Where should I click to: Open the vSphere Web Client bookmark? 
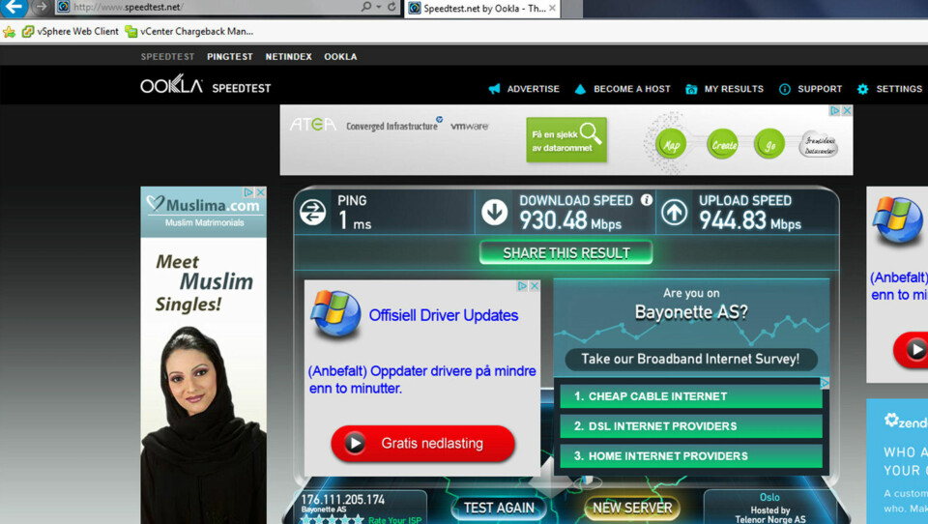coord(70,31)
